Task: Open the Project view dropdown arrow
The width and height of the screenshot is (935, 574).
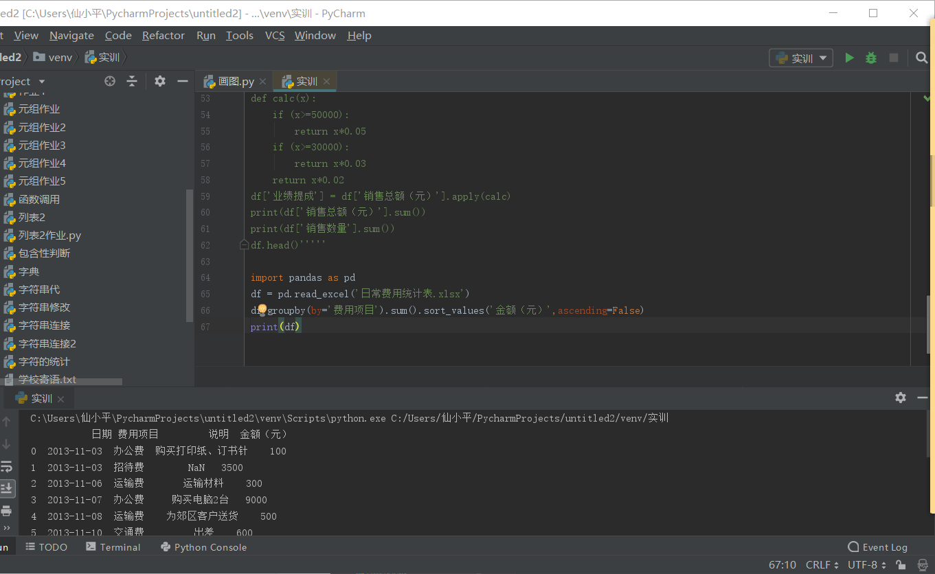Action: pyautogui.click(x=42, y=82)
